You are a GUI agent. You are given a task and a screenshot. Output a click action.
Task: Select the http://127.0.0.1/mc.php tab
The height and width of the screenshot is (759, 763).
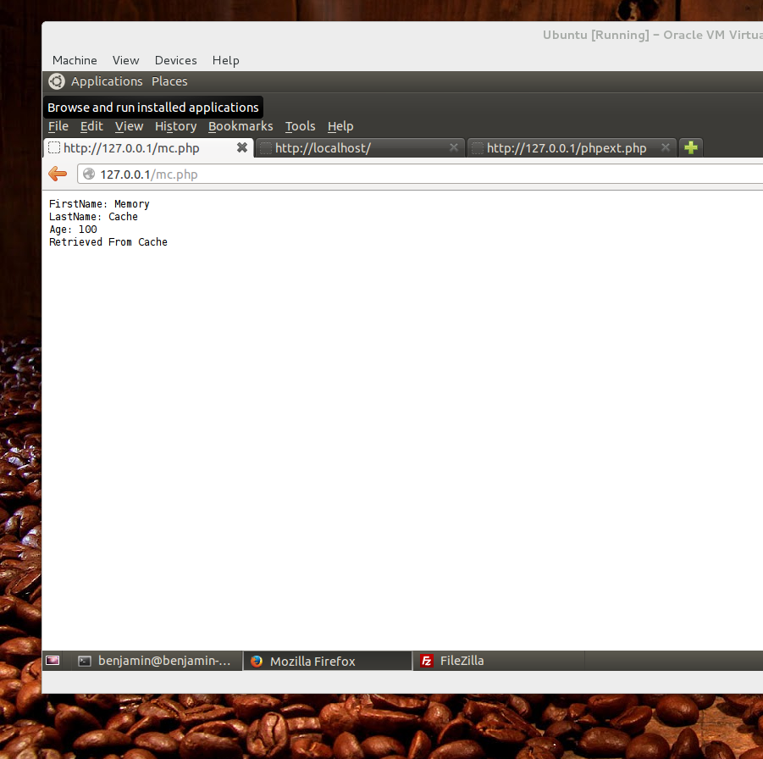[148, 148]
